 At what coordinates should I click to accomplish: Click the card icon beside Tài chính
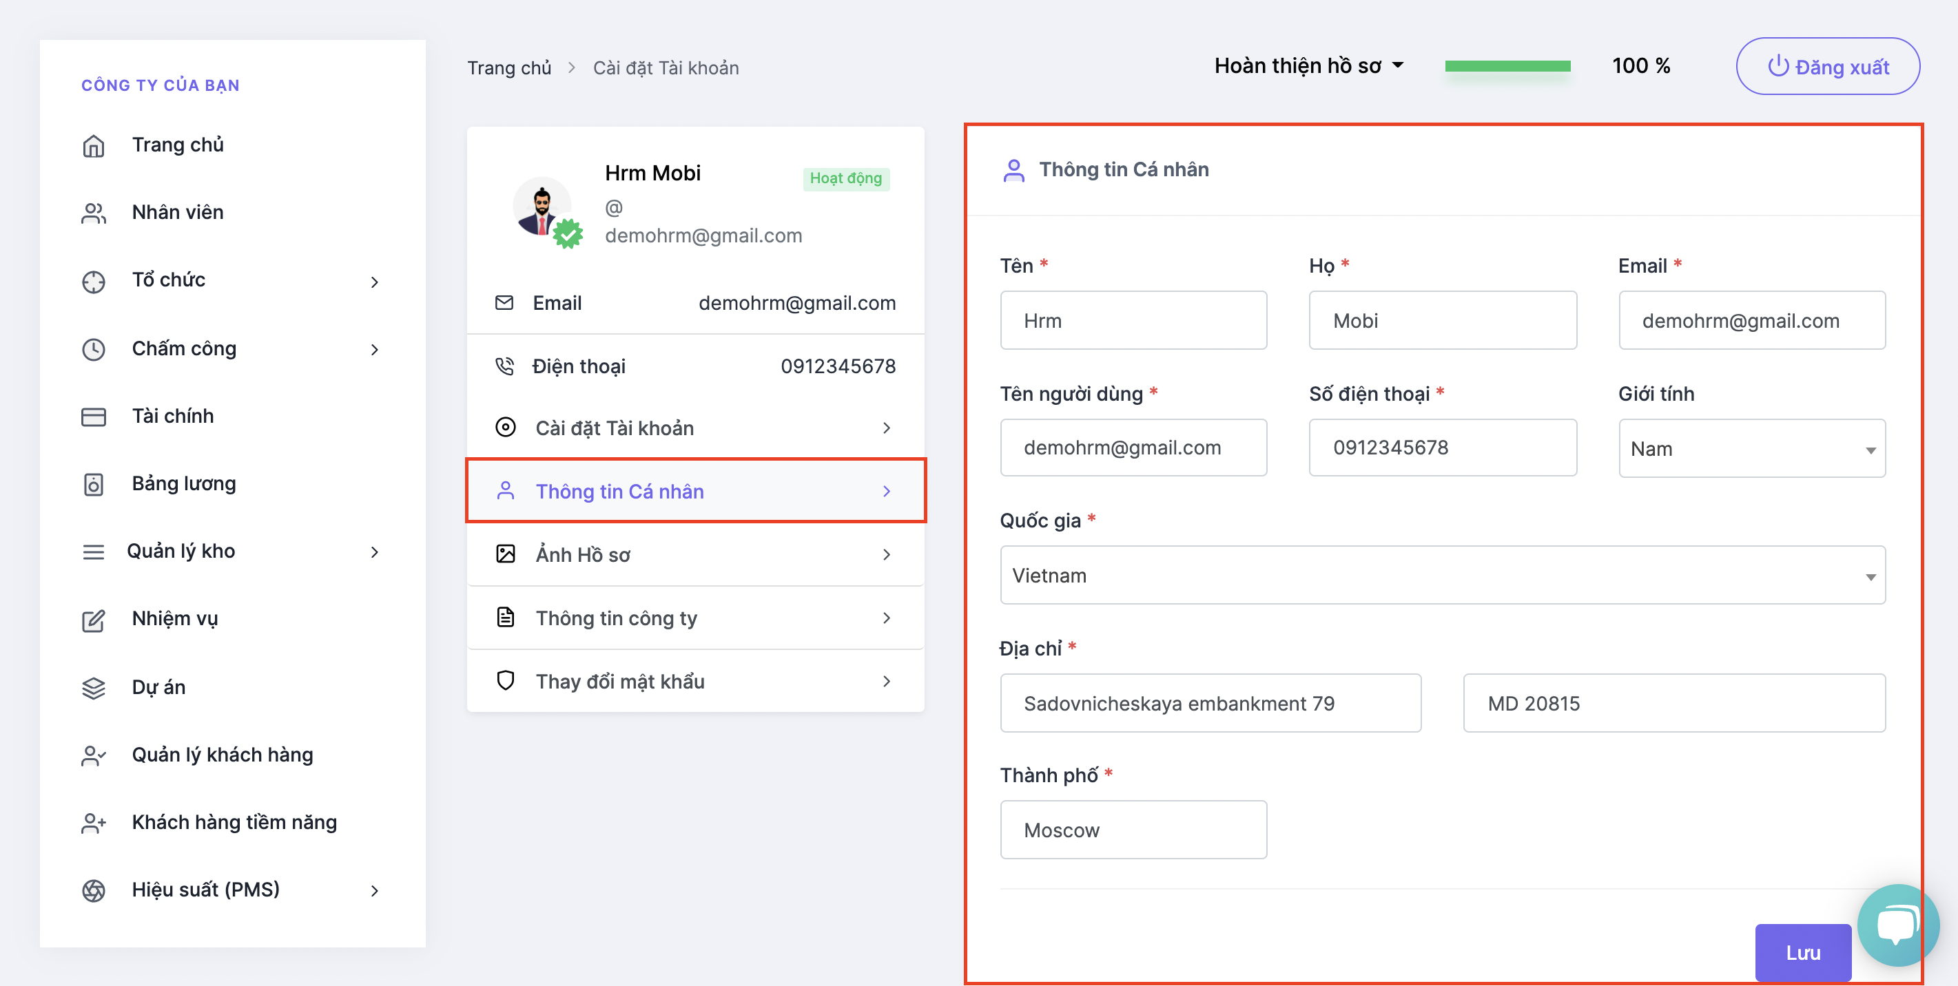(94, 417)
